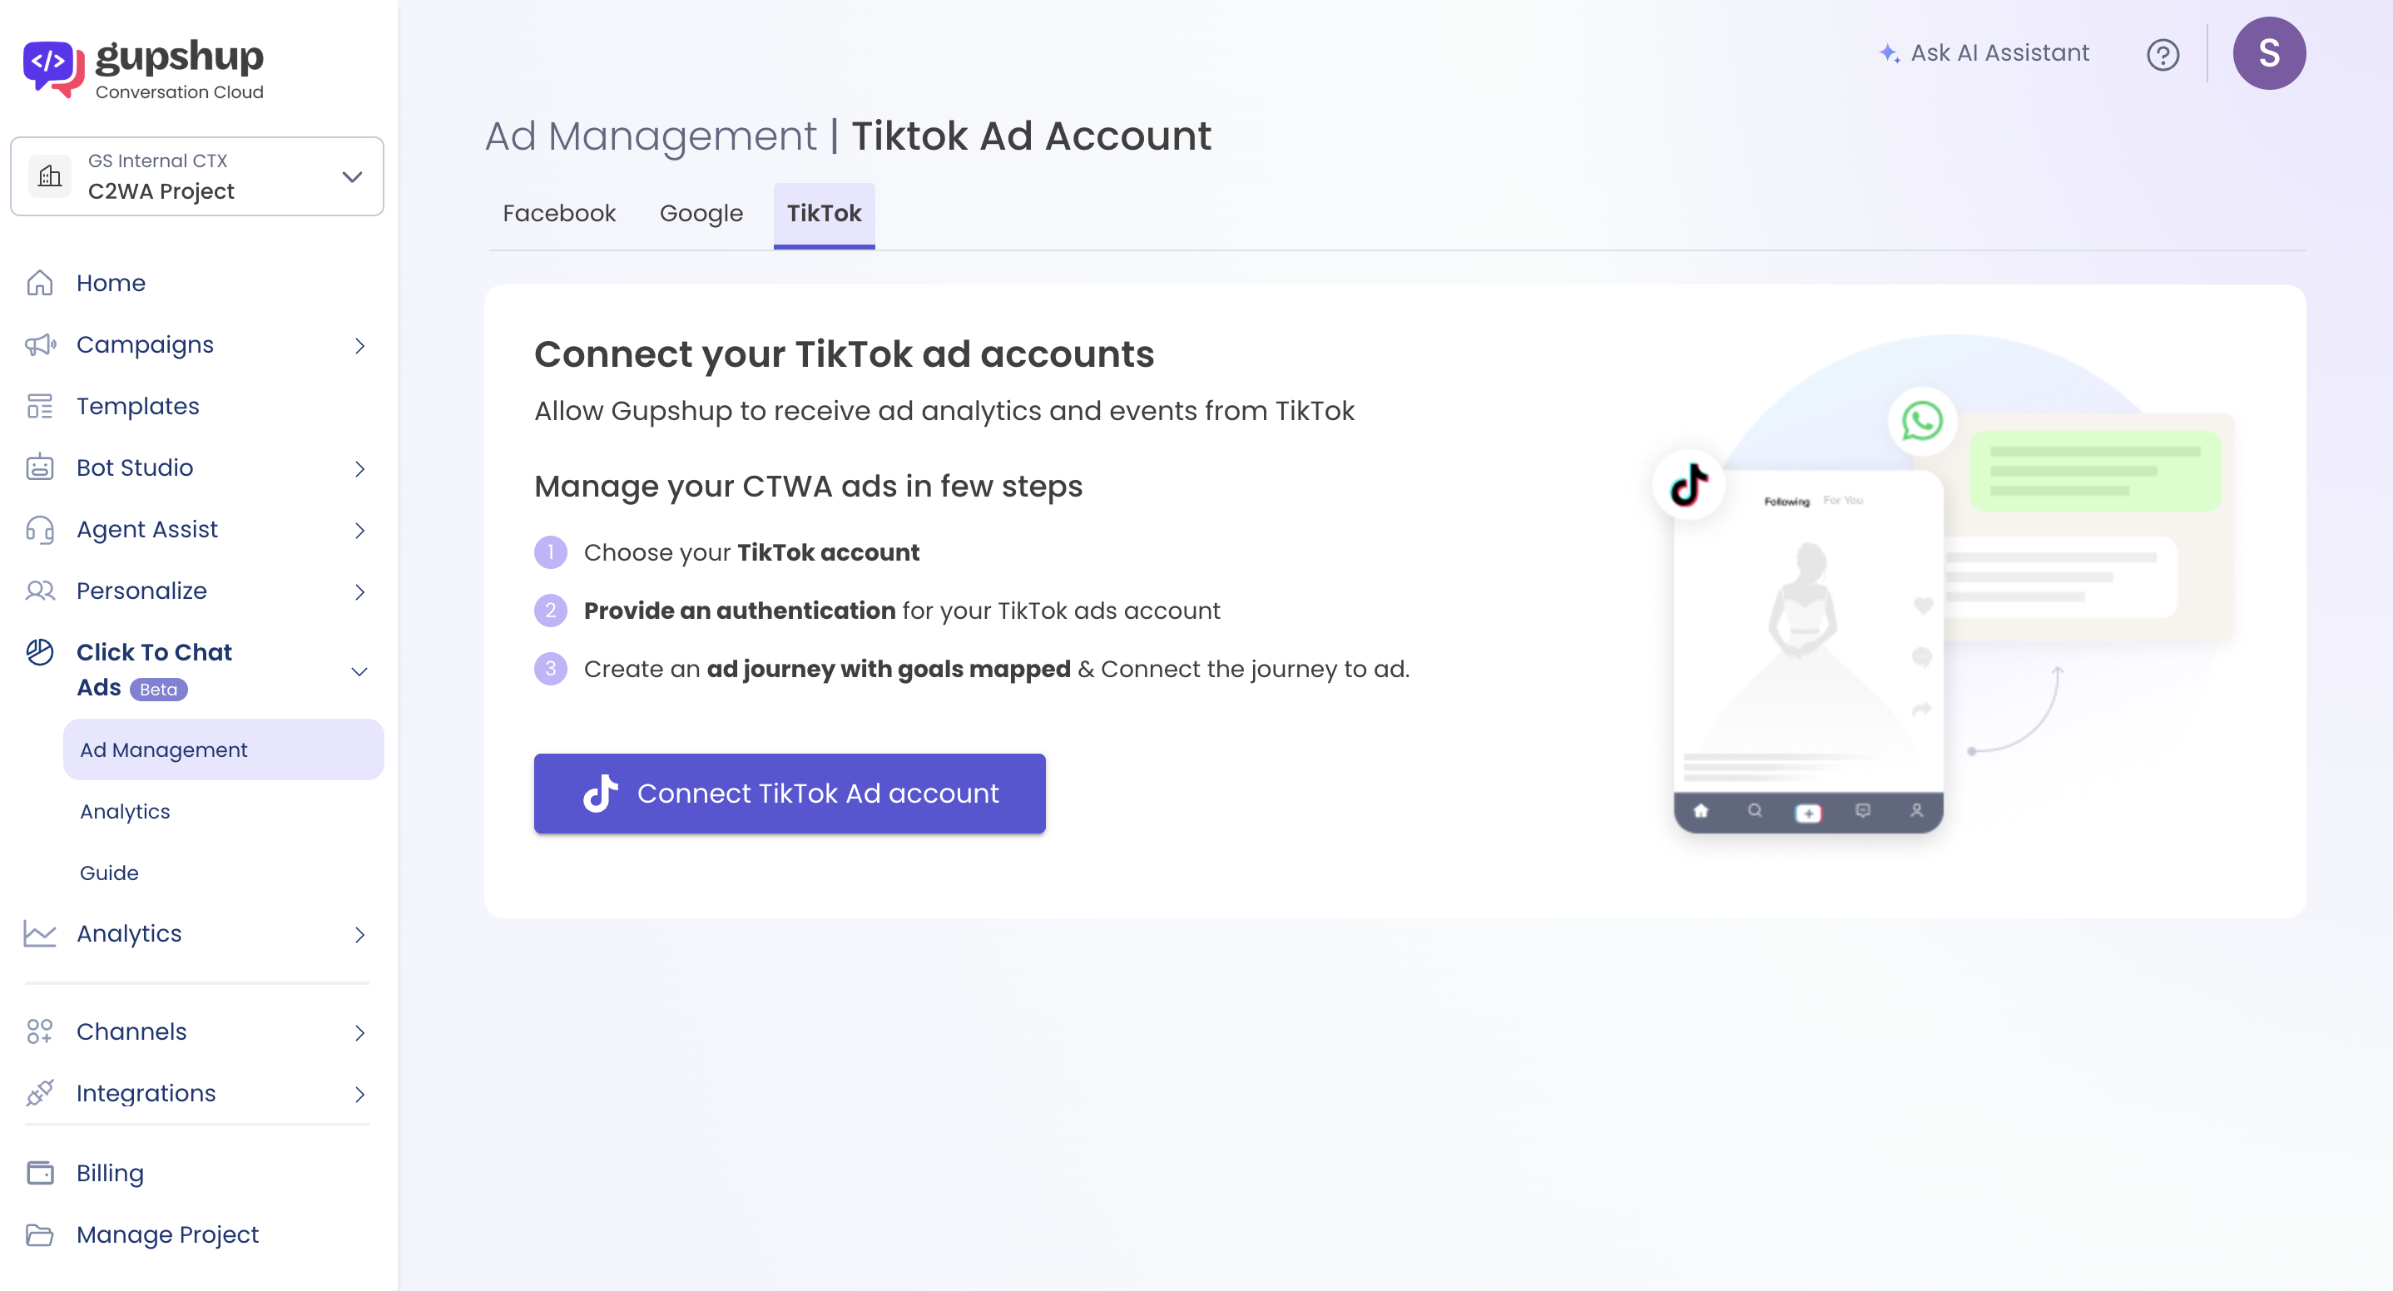The height and width of the screenshot is (1291, 2393).
Task: Click the Templates sidebar icon
Action: pos(40,406)
